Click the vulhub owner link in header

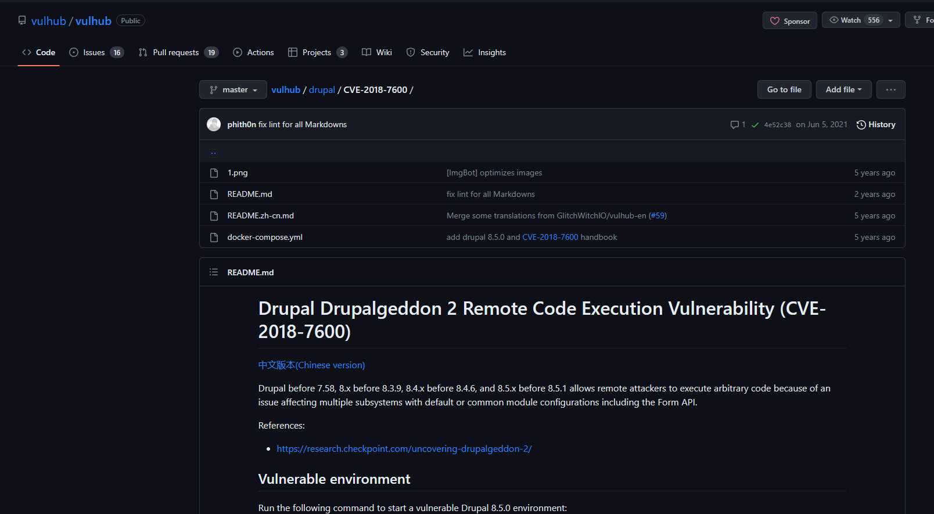point(49,21)
